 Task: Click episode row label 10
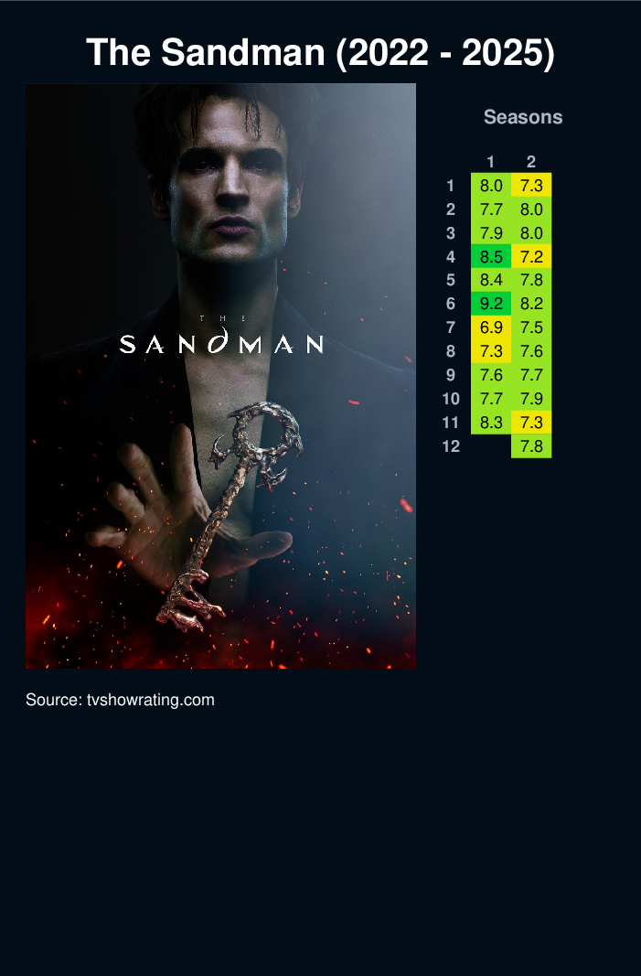tap(451, 399)
